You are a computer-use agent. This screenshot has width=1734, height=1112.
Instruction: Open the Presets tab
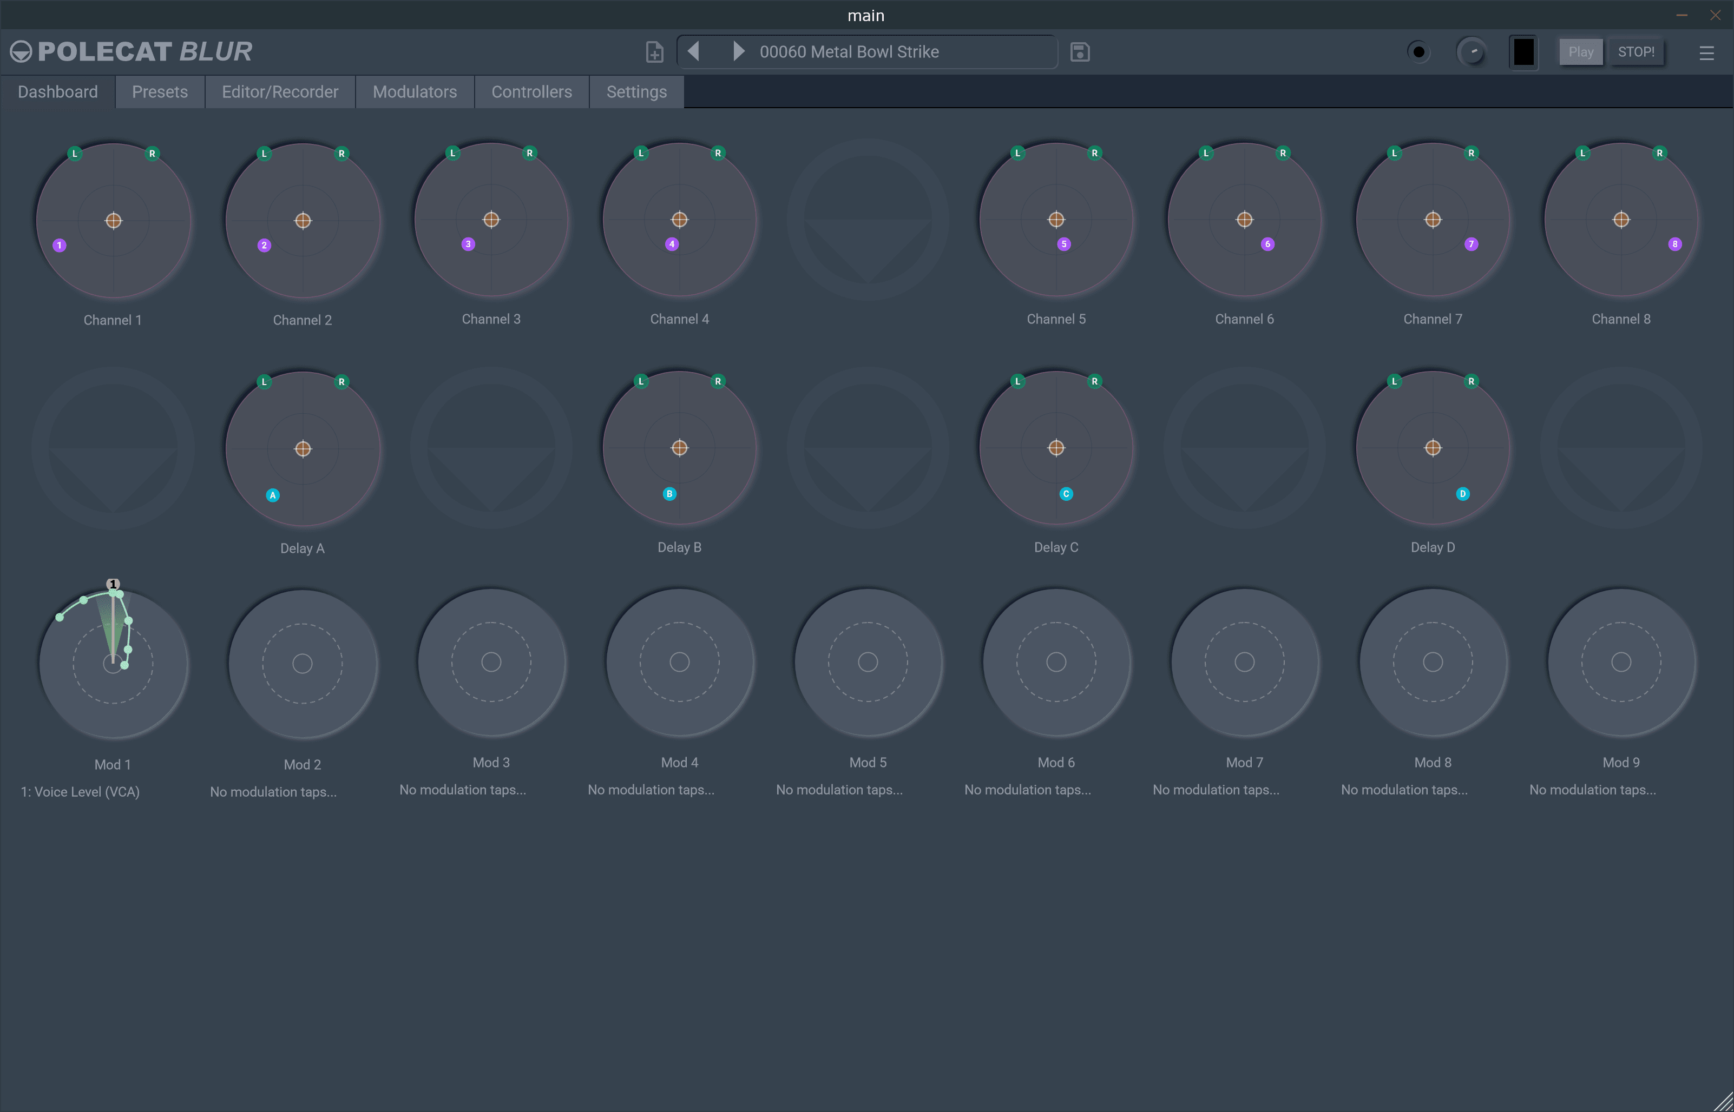coord(160,92)
